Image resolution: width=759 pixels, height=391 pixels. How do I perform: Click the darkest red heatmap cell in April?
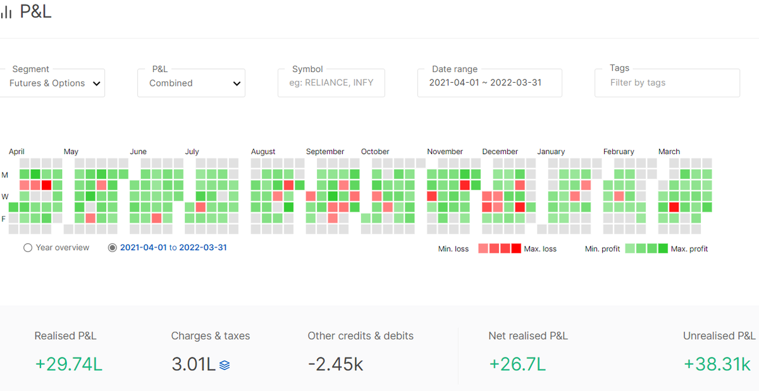tap(46, 185)
